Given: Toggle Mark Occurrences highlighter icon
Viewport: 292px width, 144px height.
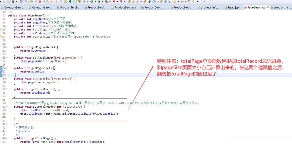Looking at the screenshot, I should tap(154, 1).
